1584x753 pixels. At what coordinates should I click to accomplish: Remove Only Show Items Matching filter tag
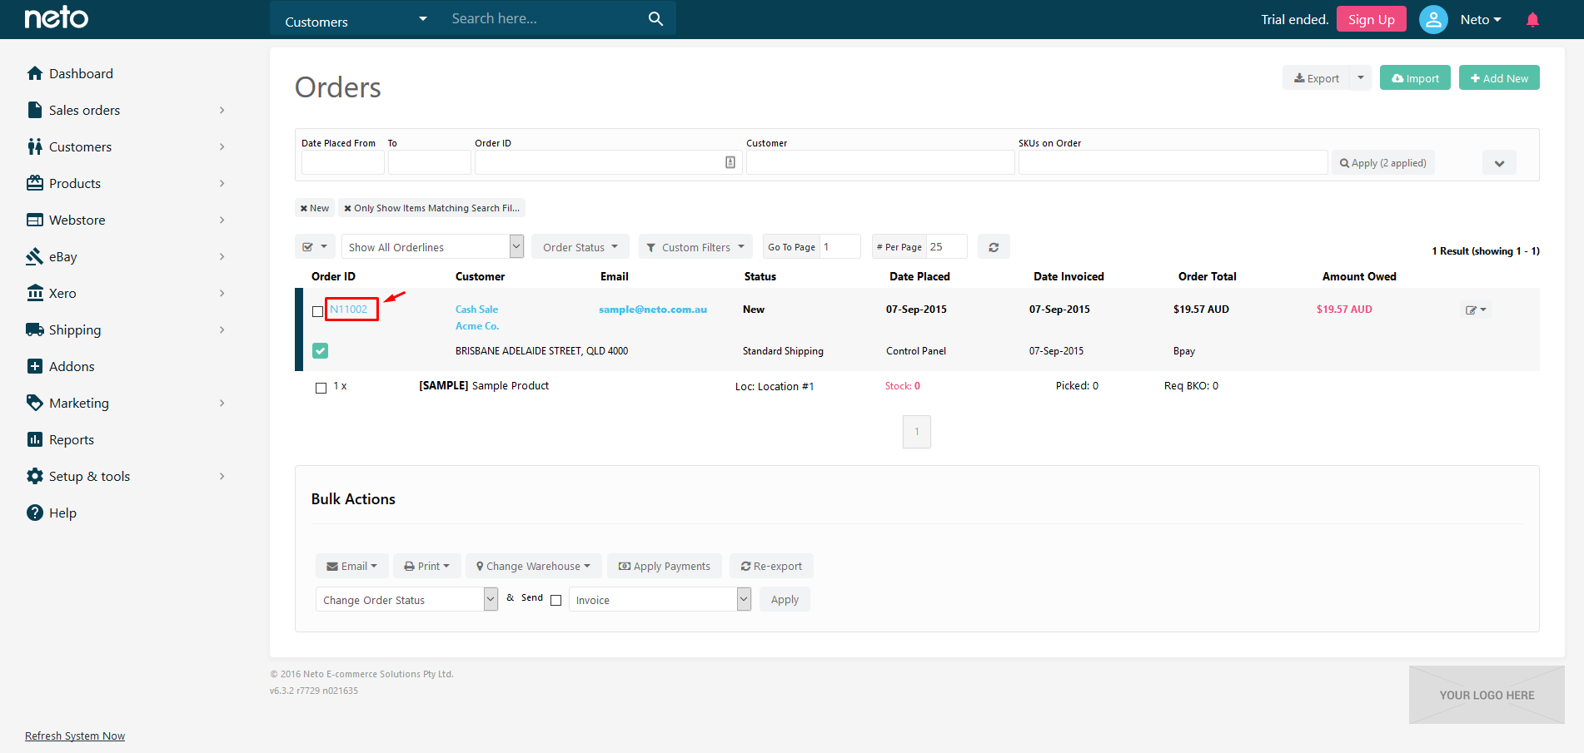coord(431,208)
